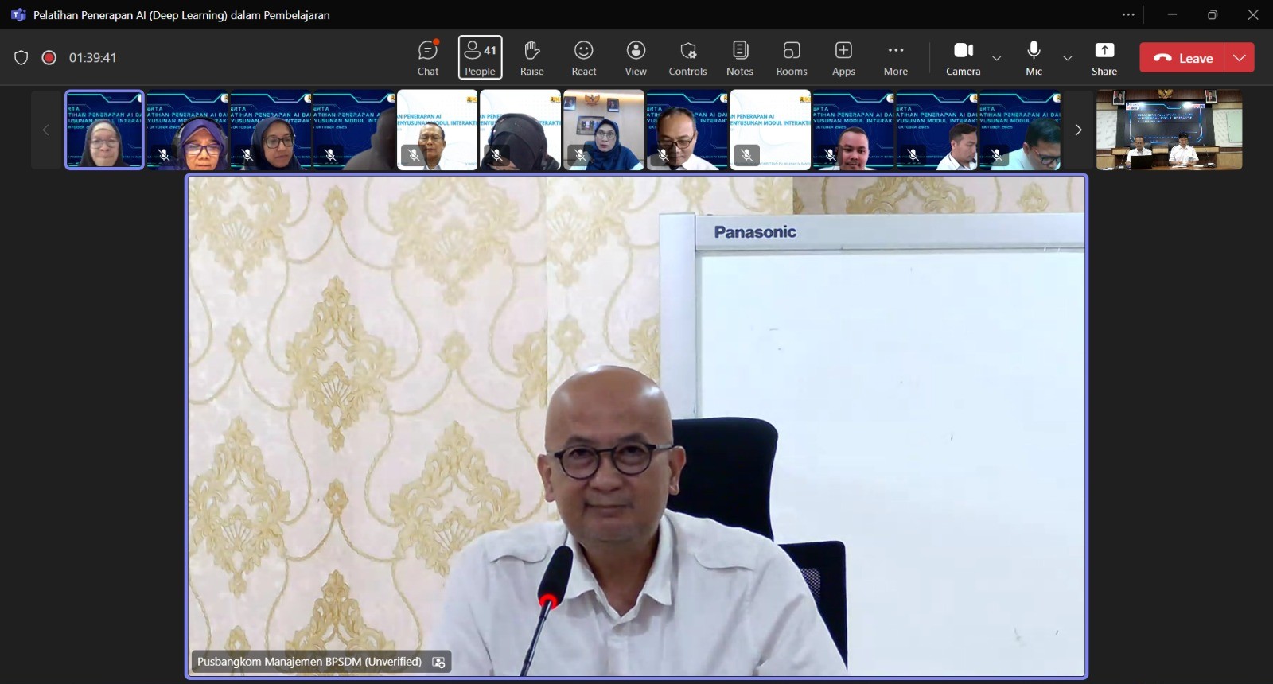The height and width of the screenshot is (684, 1273).
Task: Open the React emoji options
Action: [583, 58]
